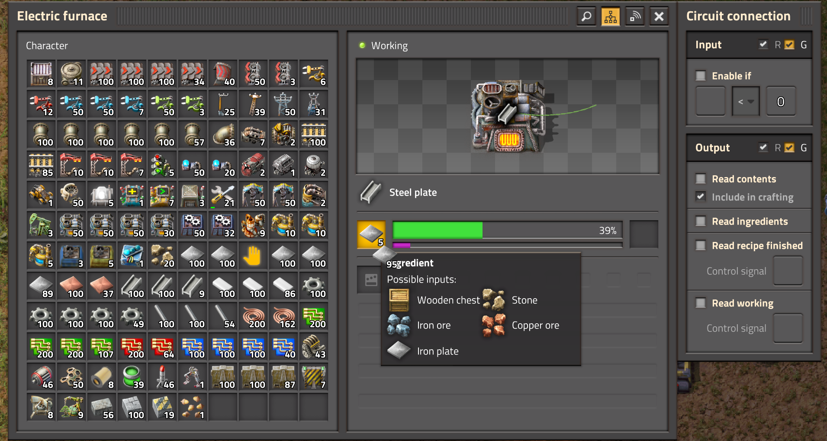Select assembling machine stack of 32

[x=223, y=225]
